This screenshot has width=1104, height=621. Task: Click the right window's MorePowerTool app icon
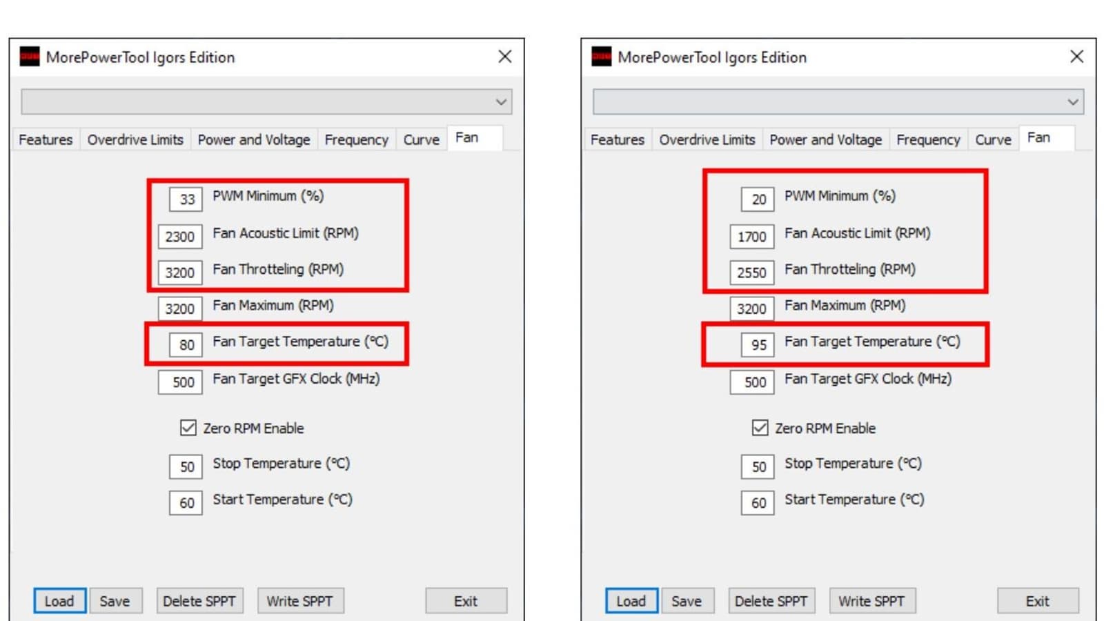[602, 57]
